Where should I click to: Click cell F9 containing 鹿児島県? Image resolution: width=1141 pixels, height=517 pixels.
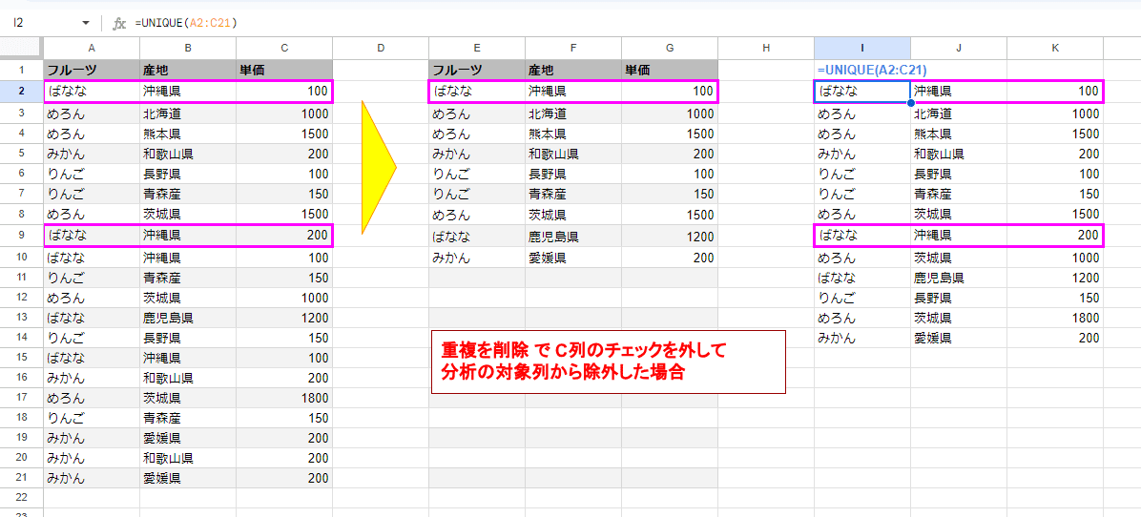pyautogui.click(x=573, y=236)
